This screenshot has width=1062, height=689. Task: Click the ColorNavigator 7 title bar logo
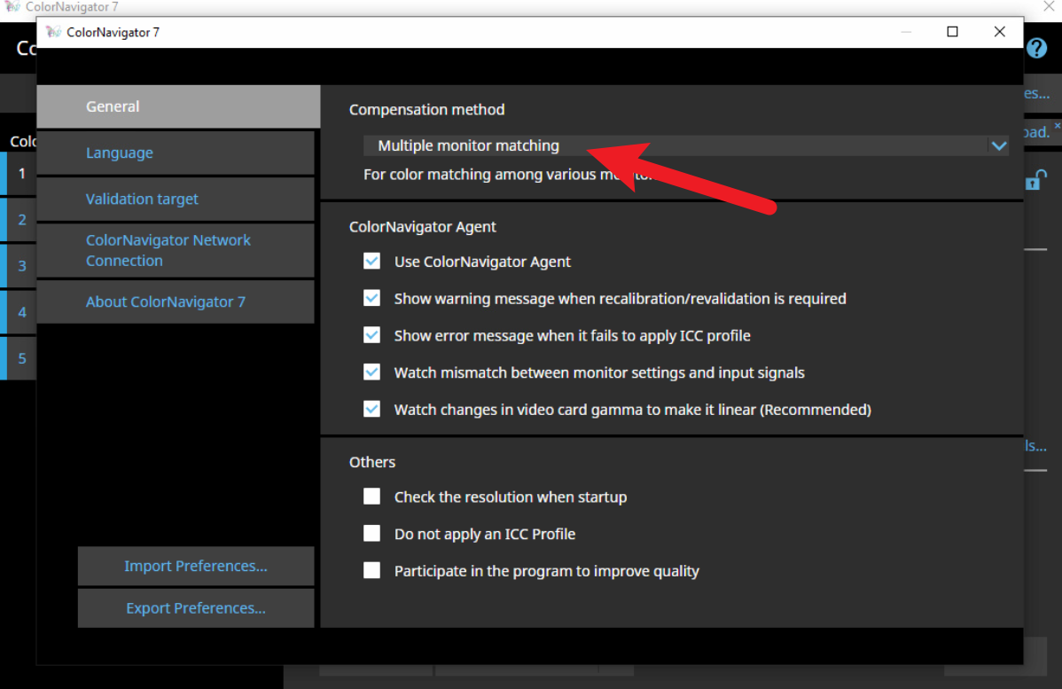click(54, 32)
